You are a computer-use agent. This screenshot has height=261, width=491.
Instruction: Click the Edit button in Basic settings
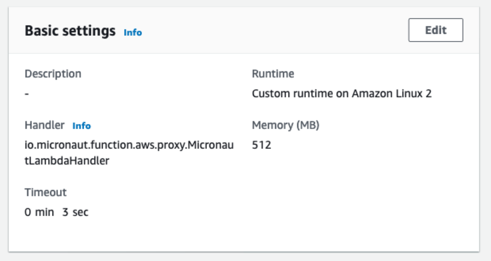click(x=436, y=30)
